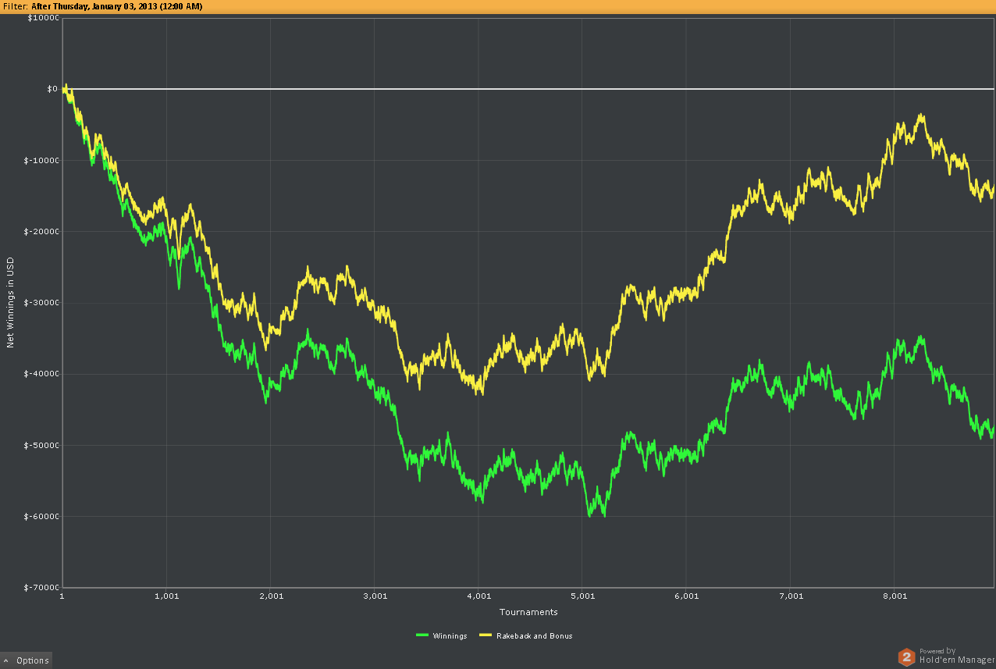Click the 4,001 x-axis label
996x669 pixels.
[x=479, y=596]
